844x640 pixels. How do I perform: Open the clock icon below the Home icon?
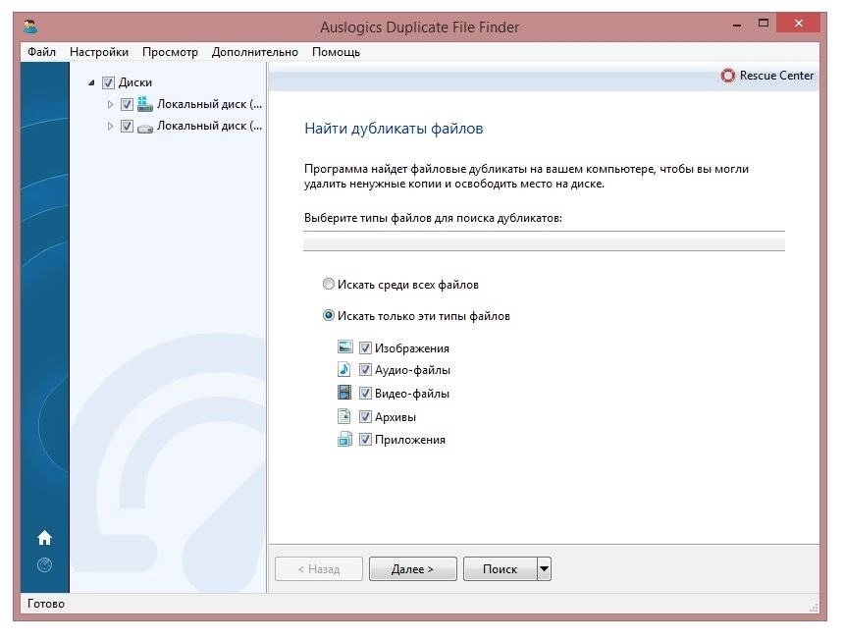[x=45, y=564]
